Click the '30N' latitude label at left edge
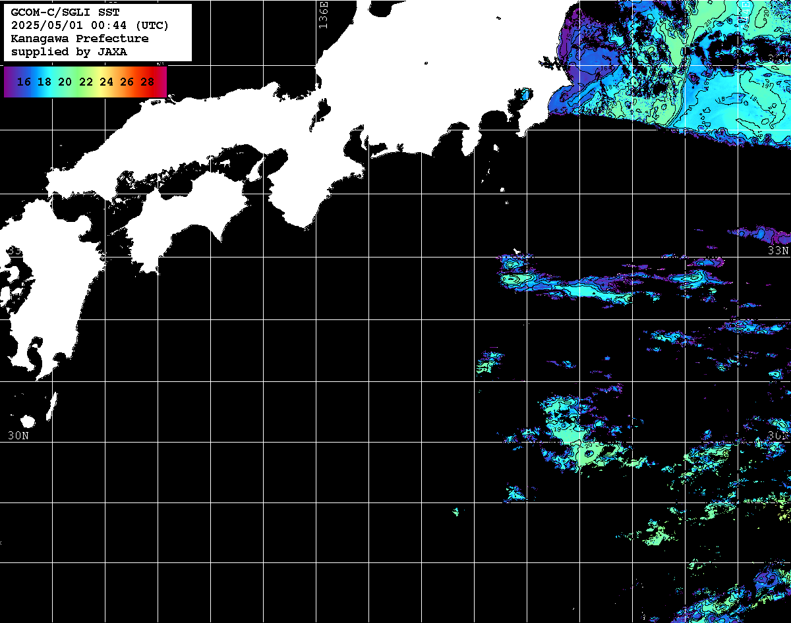791x623 pixels. click(x=18, y=435)
